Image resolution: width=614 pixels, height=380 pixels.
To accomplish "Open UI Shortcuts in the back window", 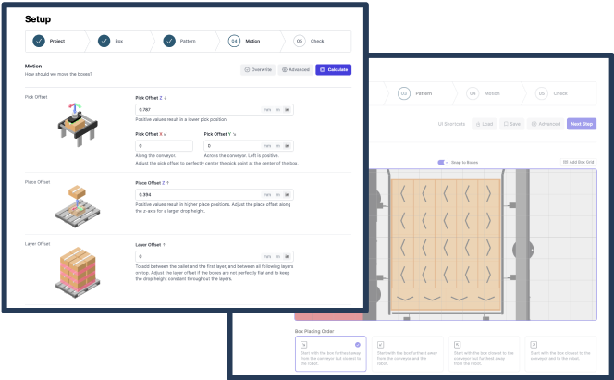I will pyautogui.click(x=451, y=124).
